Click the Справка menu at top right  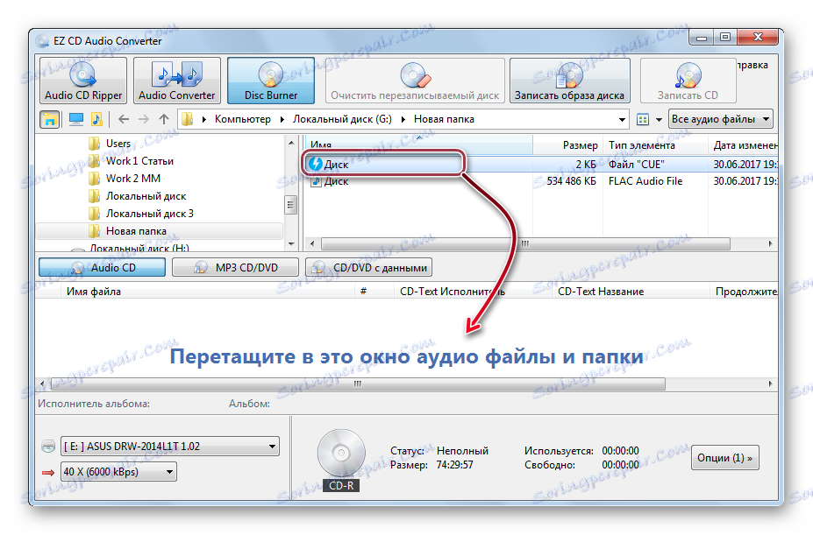[x=752, y=66]
